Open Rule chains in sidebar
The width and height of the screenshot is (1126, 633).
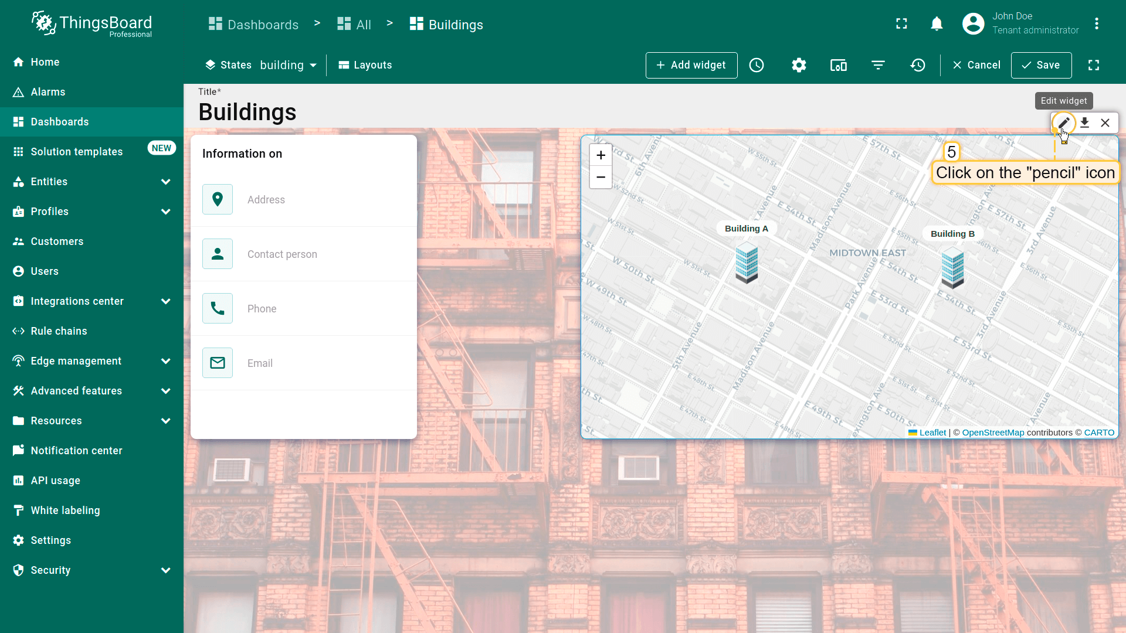click(59, 331)
